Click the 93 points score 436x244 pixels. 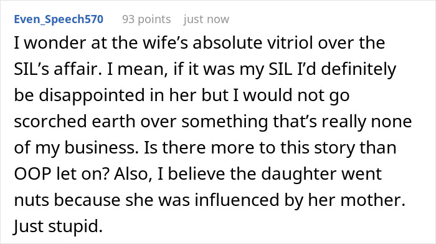click(x=146, y=19)
